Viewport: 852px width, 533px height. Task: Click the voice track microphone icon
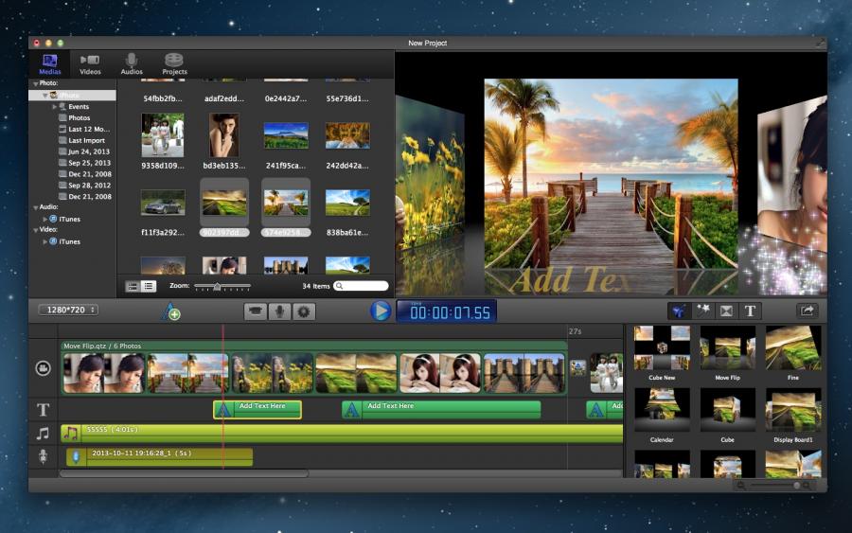43,456
